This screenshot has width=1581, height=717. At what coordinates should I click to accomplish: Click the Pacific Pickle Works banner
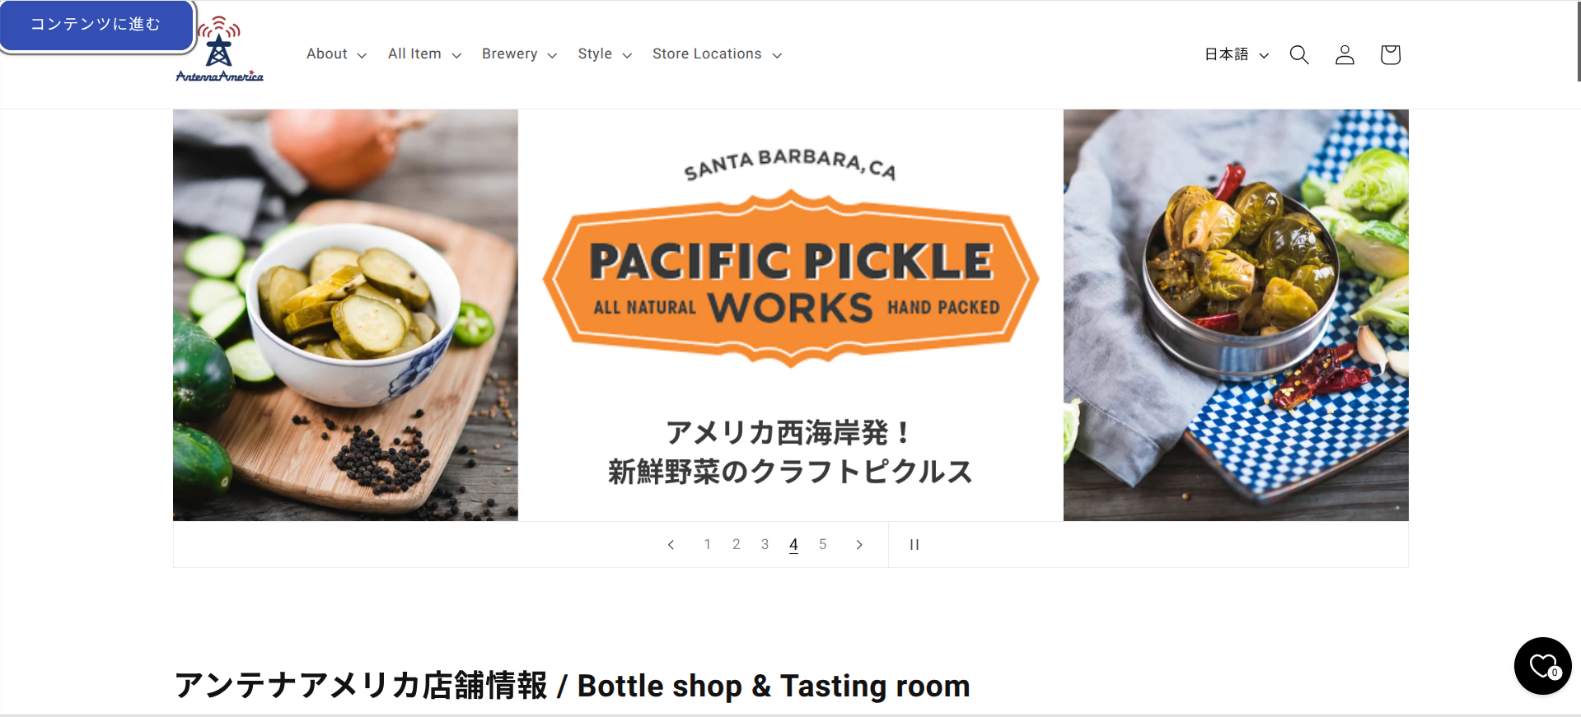[791, 315]
